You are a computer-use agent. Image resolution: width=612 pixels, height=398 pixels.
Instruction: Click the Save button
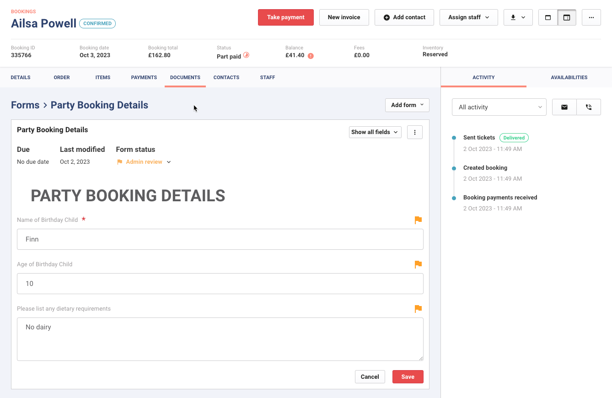(x=408, y=377)
